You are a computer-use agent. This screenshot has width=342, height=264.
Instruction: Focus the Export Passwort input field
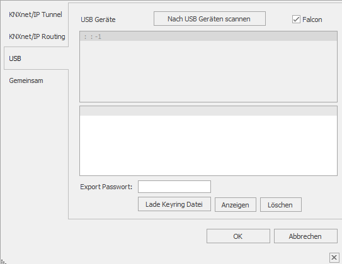click(x=174, y=187)
